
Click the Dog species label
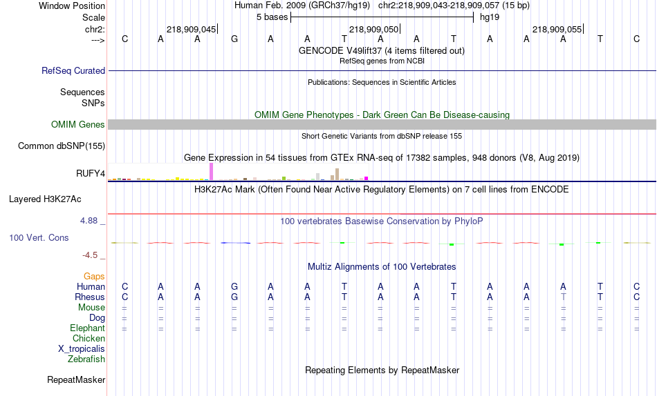tap(97, 318)
